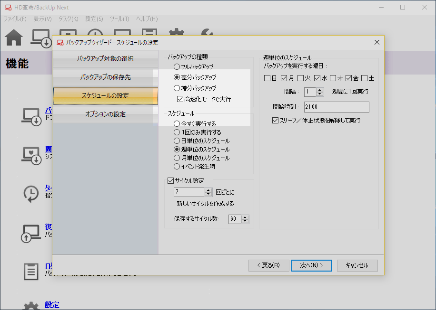Click the saved cycles field showing 60

[x=235, y=219]
